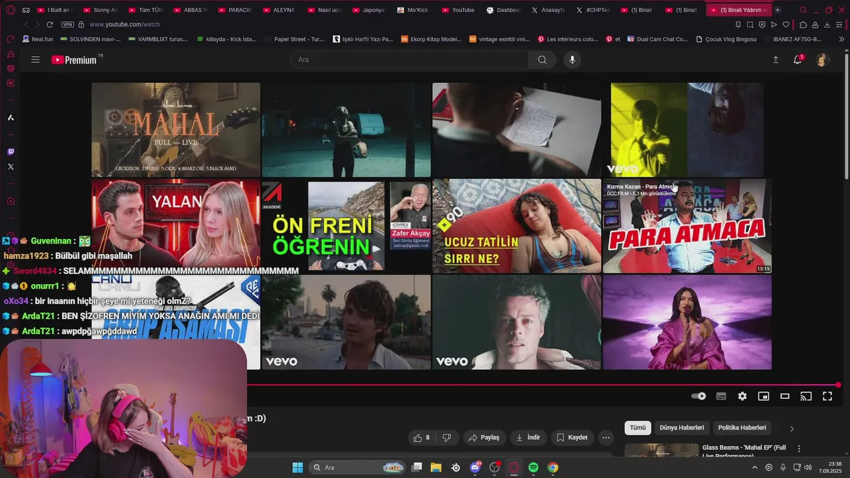Show hidden system tray icons

pos(754,467)
